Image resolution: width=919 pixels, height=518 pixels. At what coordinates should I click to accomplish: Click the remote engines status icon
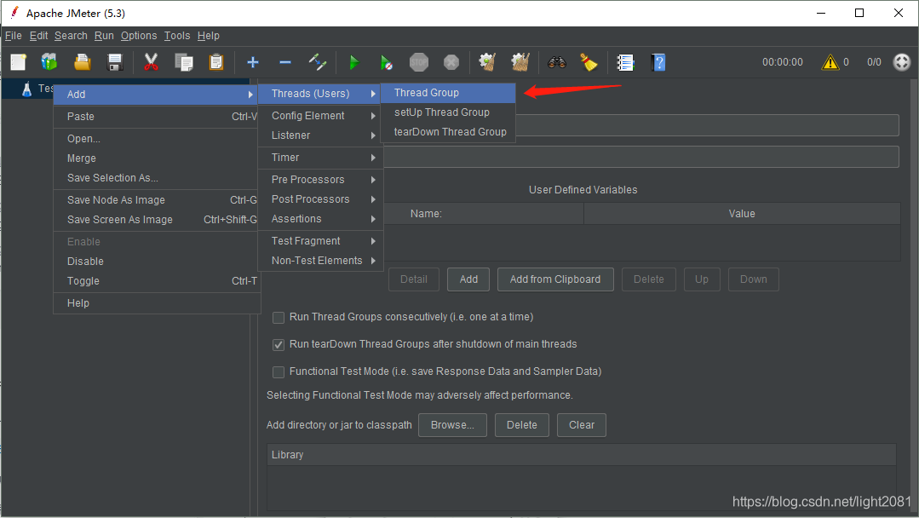click(x=901, y=62)
